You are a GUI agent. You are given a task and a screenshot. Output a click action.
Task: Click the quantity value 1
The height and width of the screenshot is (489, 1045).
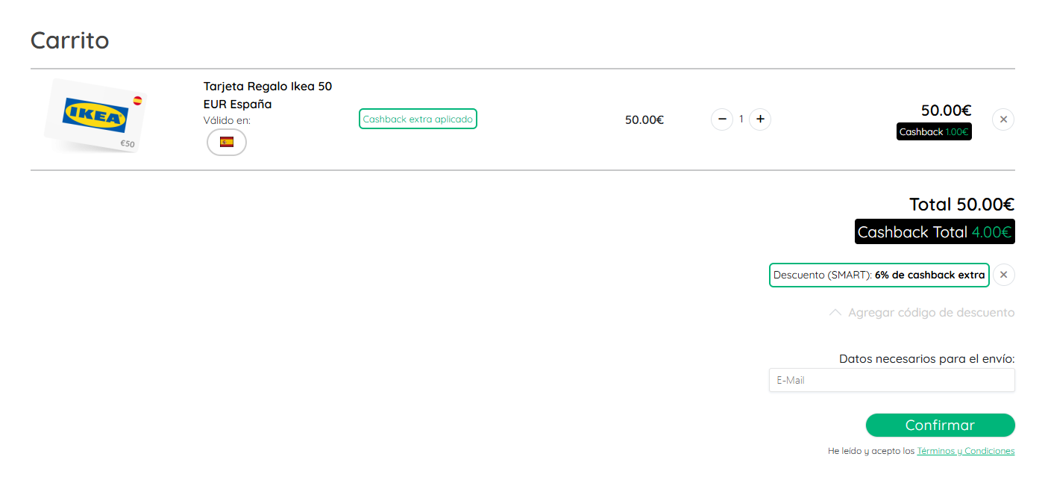pos(741,119)
